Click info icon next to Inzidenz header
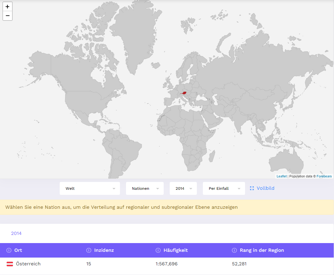Screen dimensions: 334x275 (89, 250)
